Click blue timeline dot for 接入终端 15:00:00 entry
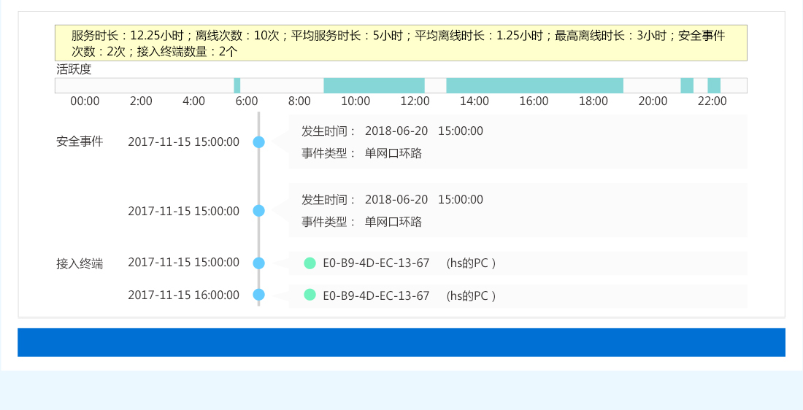Image resolution: width=803 pixels, height=410 pixels. pos(258,263)
